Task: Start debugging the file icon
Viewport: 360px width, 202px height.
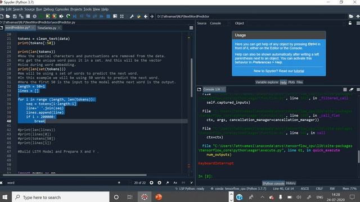Action: pyautogui.click(x=75, y=16)
